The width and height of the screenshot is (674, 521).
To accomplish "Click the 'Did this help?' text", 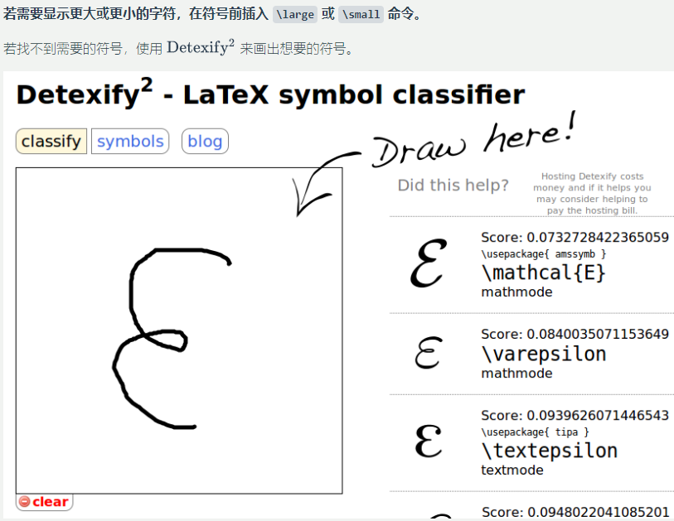I will 453,185.
